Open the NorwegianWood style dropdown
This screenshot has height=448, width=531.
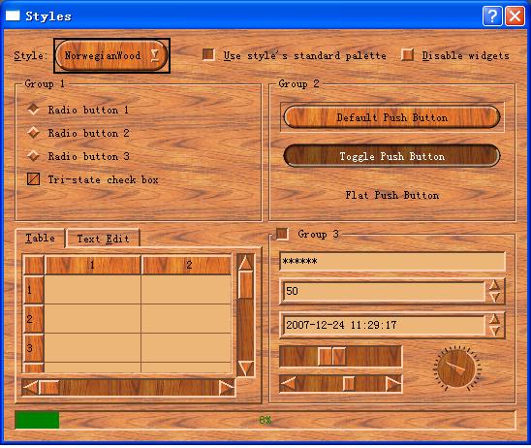pyautogui.click(x=111, y=55)
